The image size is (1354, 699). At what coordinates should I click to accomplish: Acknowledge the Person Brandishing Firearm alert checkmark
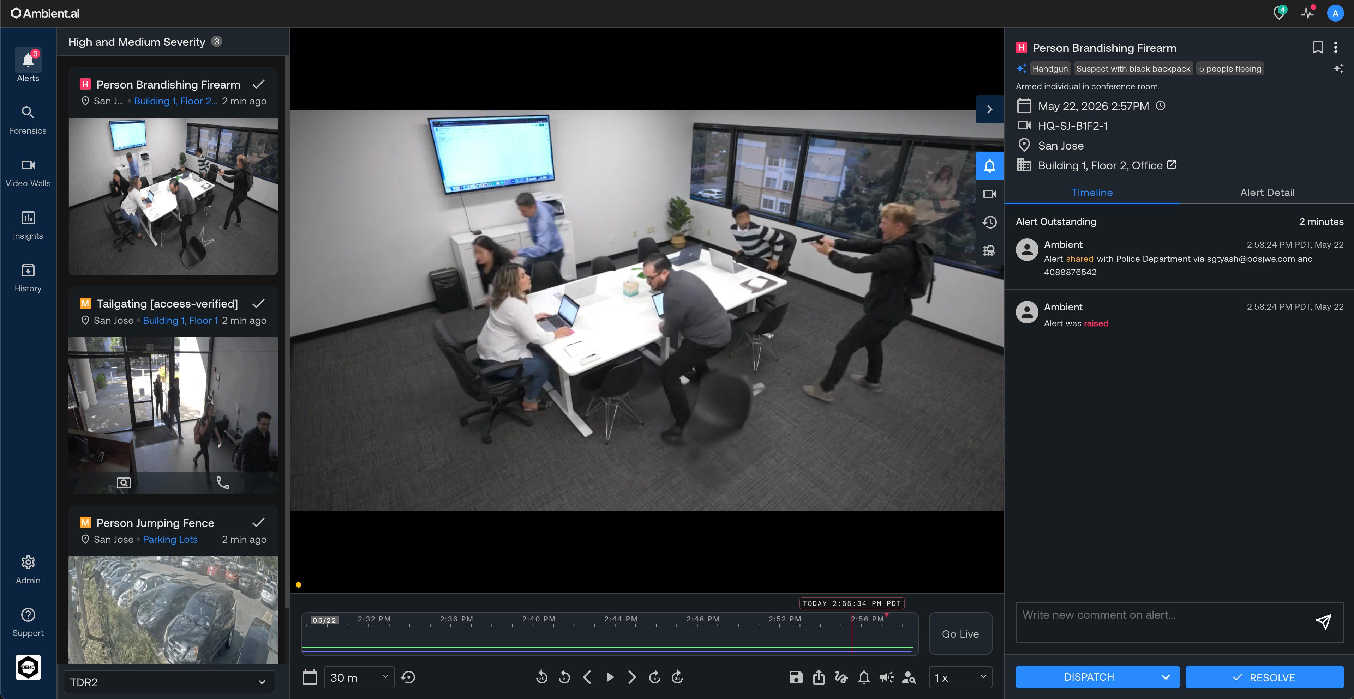pyautogui.click(x=258, y=84)
